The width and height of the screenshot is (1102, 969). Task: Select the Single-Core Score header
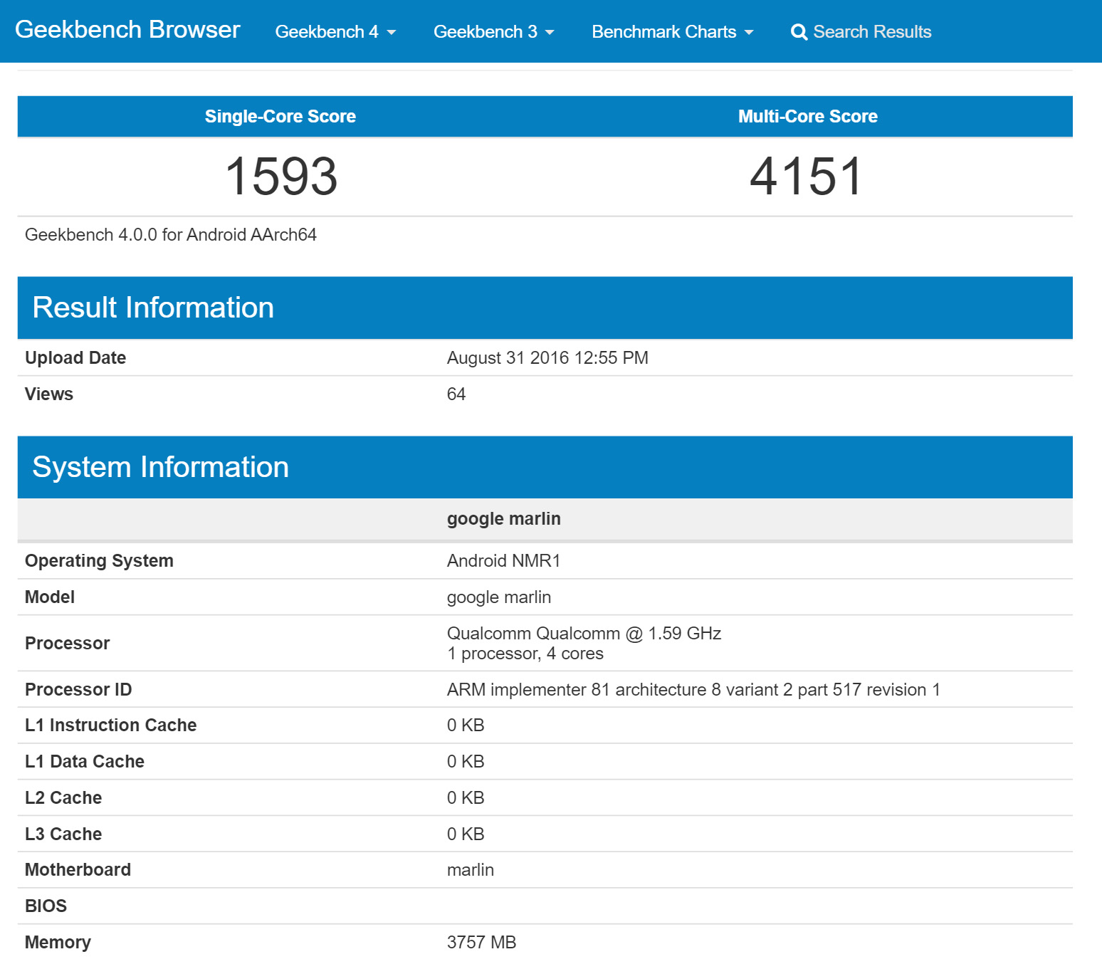pyautogui.click(x=280, y=116)
